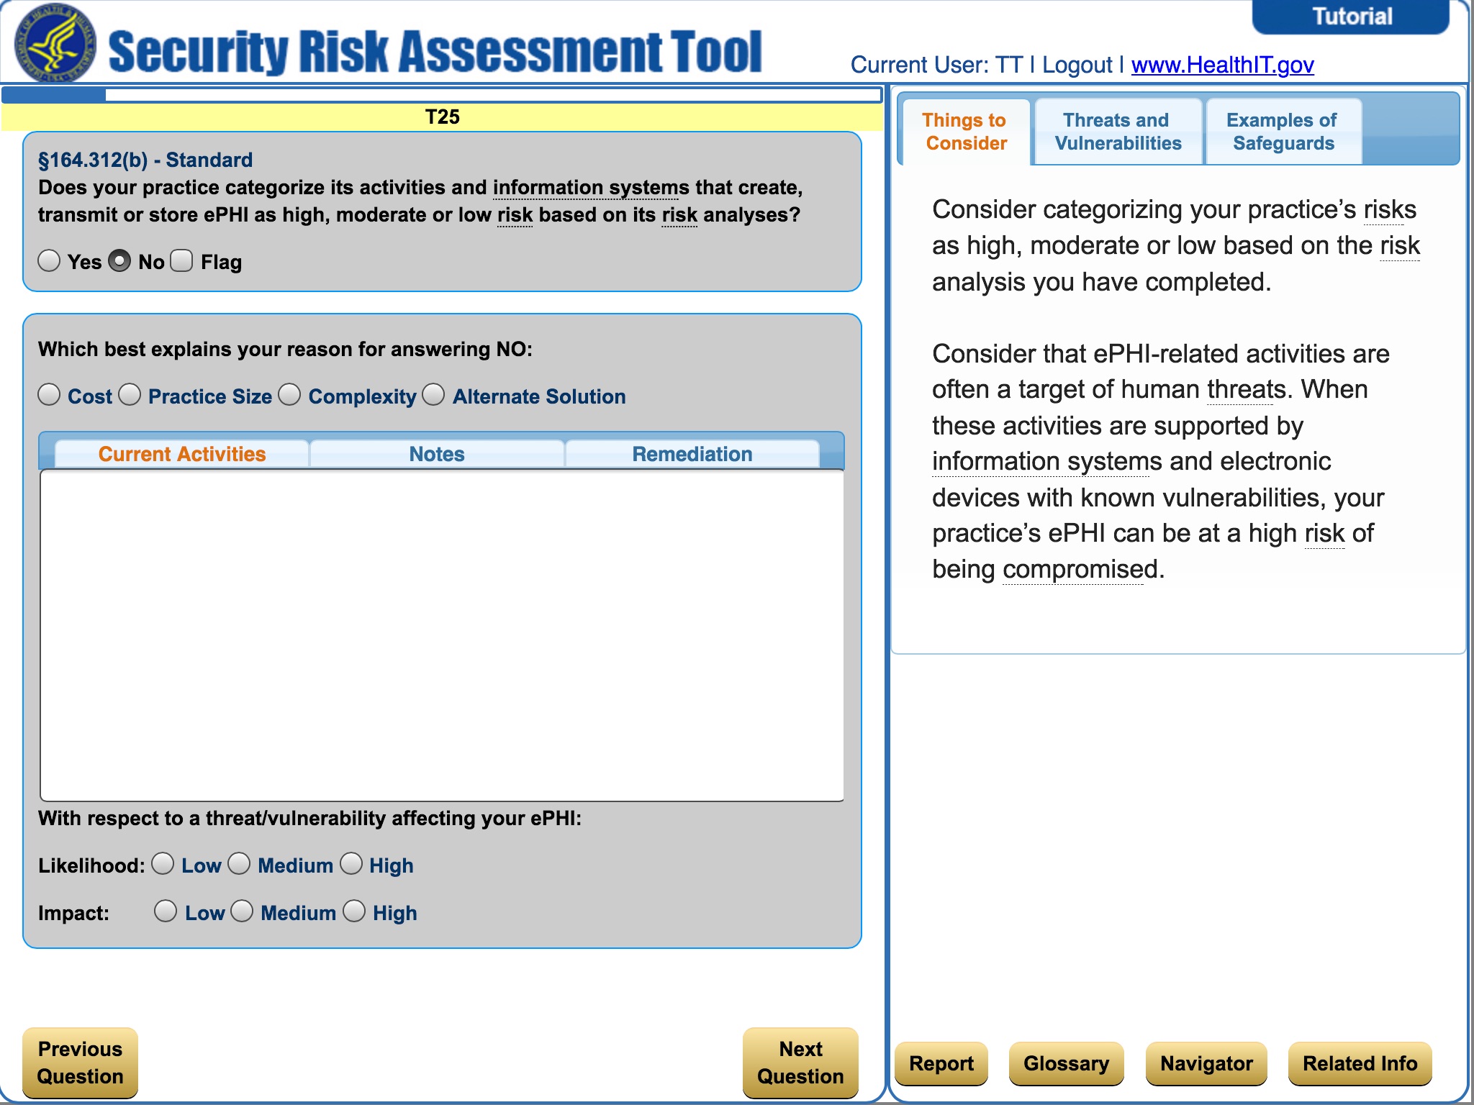This screenshot has width=1474, height=1105.
Task: Open the Glossary button
Action: click(x=1066, y=1063)
